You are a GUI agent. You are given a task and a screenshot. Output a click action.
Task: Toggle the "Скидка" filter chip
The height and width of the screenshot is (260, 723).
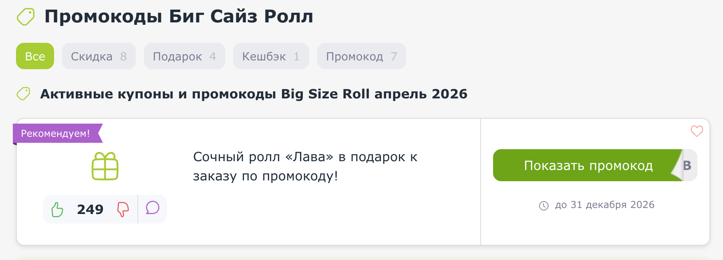tap(99, 56)
